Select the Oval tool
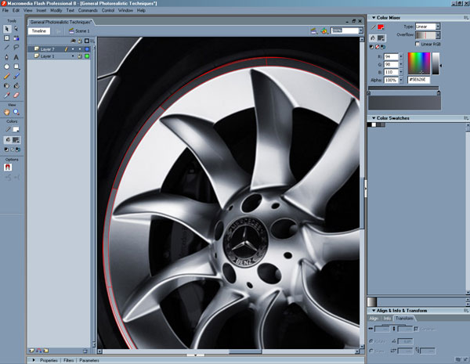This screenshot has width=470, height=364. point(7,67)
